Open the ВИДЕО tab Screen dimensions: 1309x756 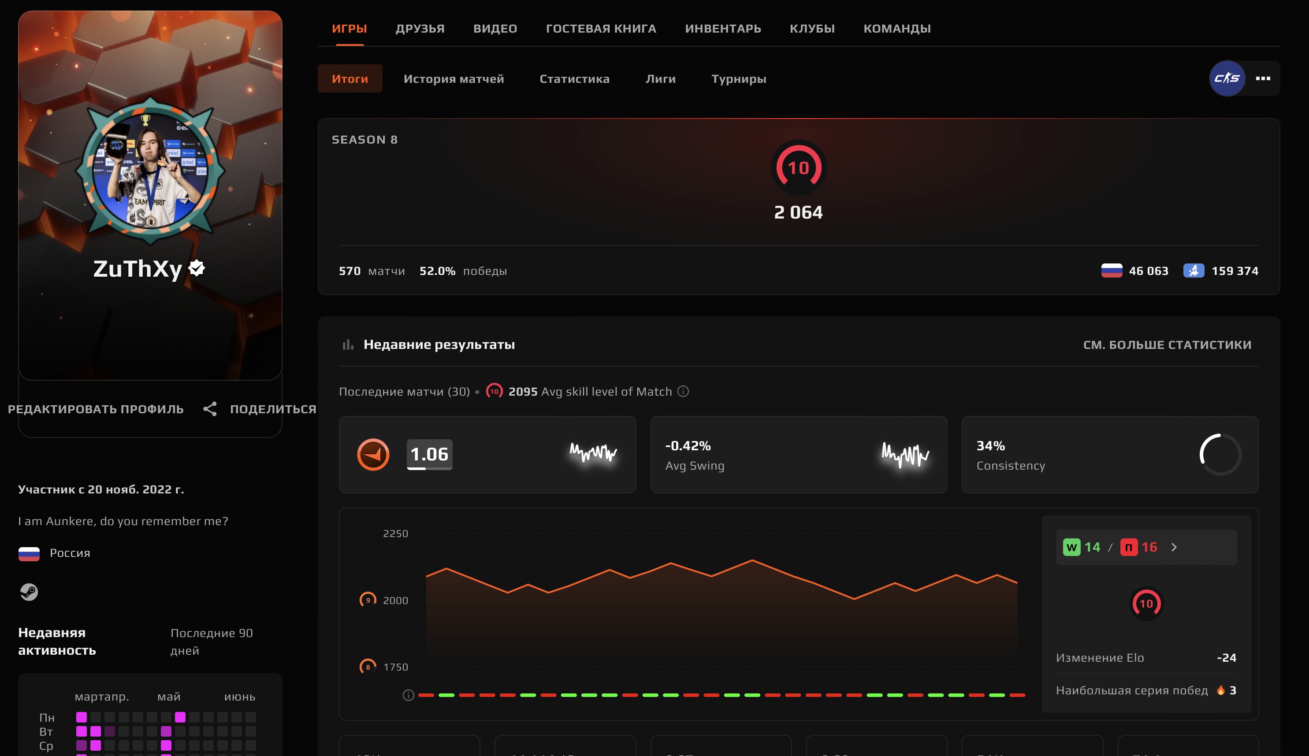(495, 29)
